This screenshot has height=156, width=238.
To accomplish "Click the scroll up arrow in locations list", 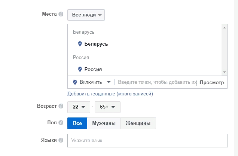I will pos(225,28).
